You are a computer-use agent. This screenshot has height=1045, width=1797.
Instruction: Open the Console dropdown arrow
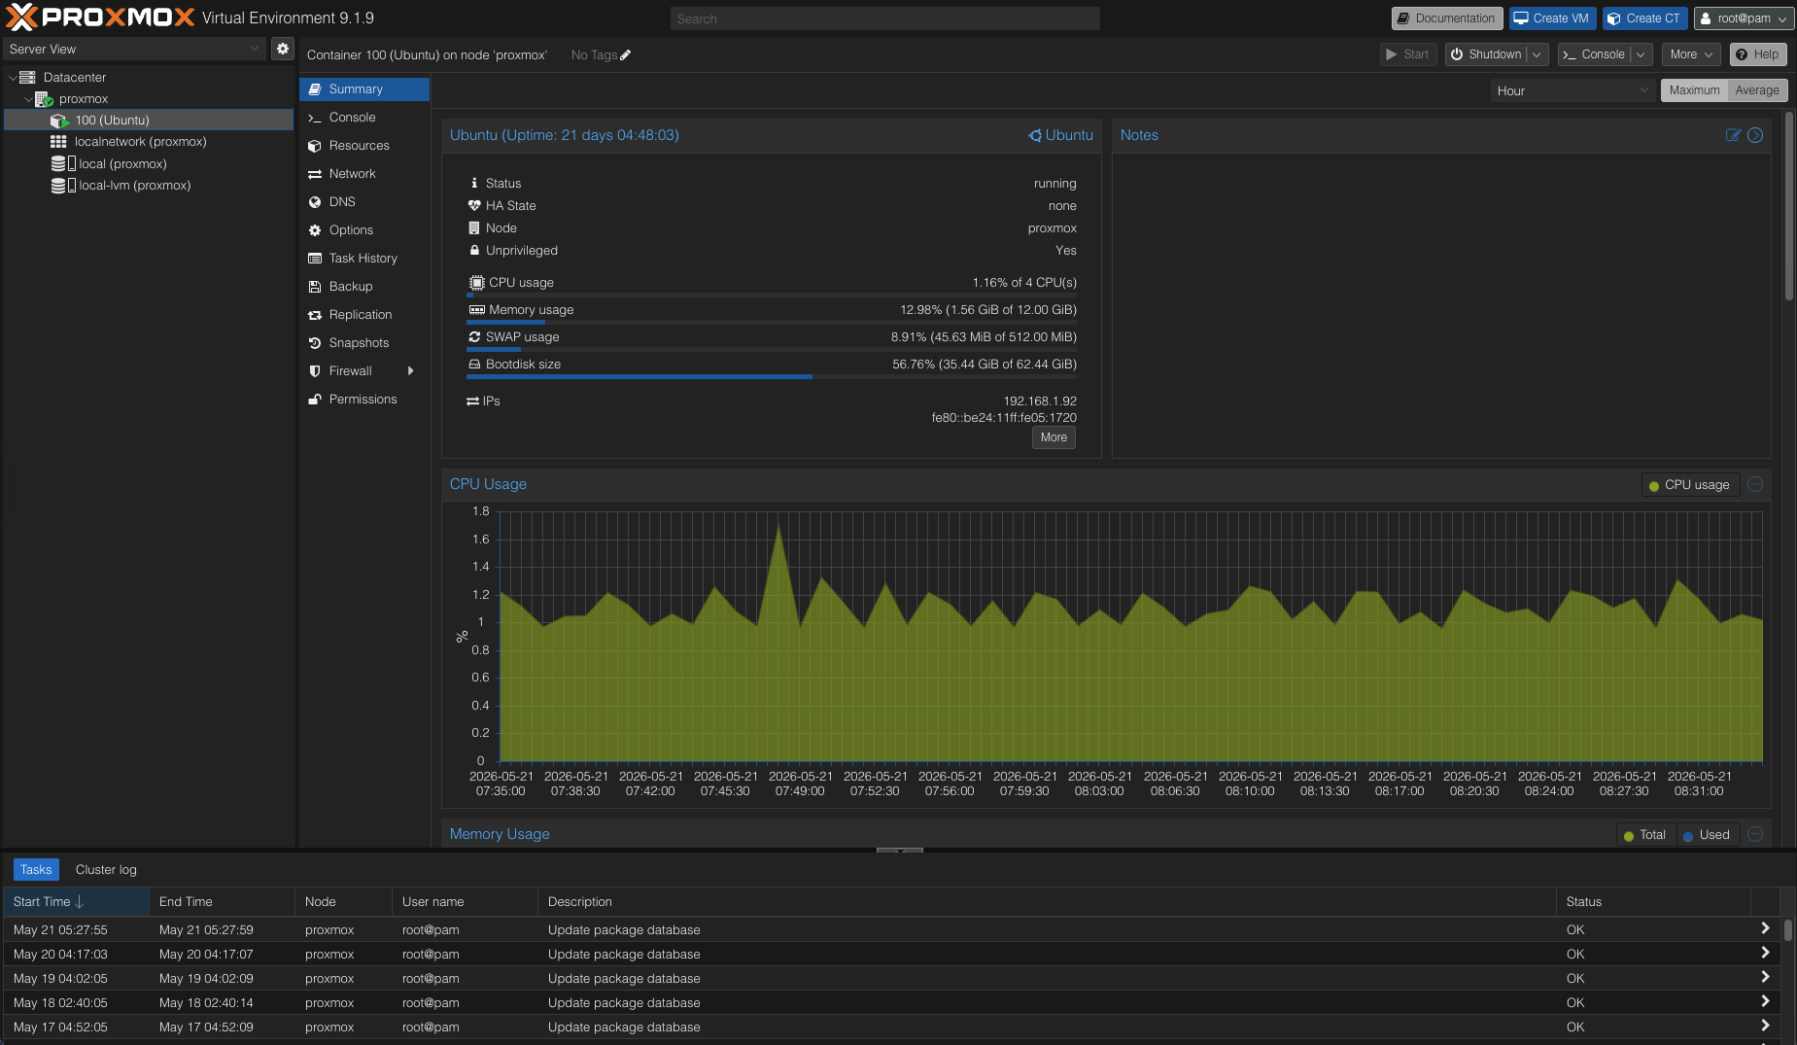click(x=1641, y=54)
